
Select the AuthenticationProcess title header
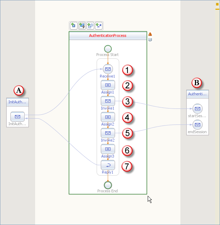(x=108, y=35)
